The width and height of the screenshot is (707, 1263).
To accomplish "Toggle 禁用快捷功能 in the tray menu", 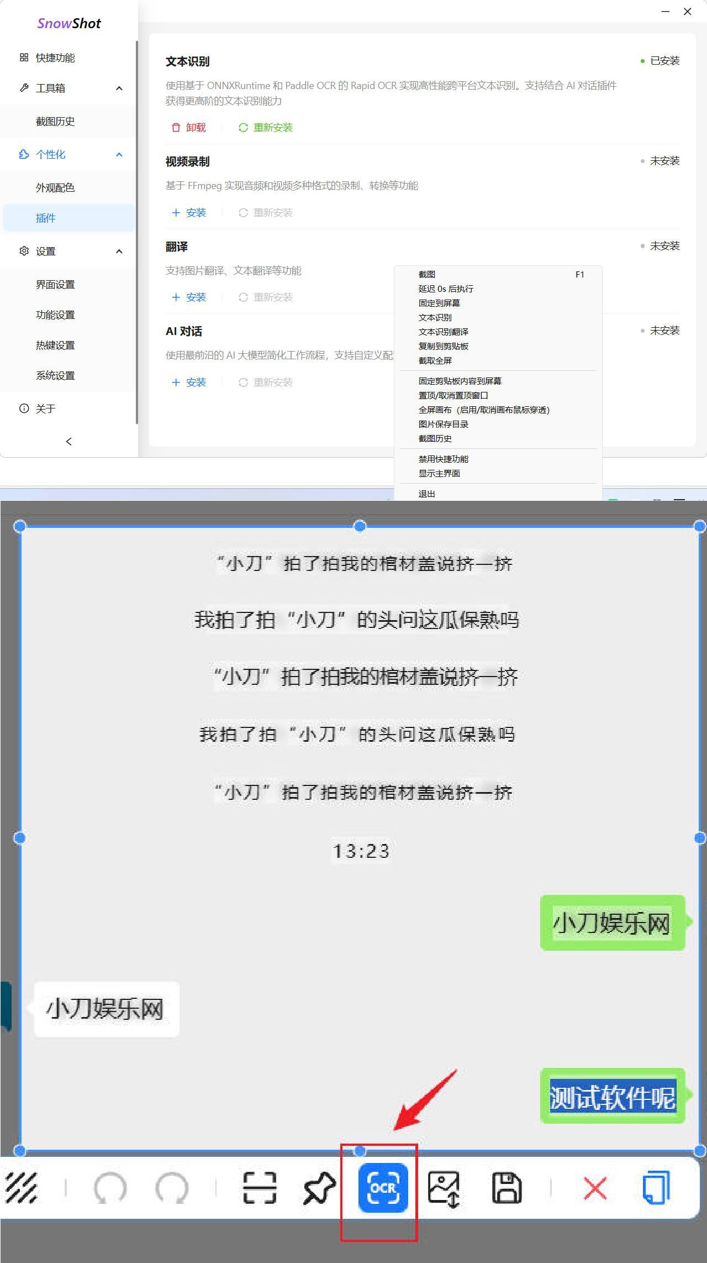I will [x=443, y=459].
